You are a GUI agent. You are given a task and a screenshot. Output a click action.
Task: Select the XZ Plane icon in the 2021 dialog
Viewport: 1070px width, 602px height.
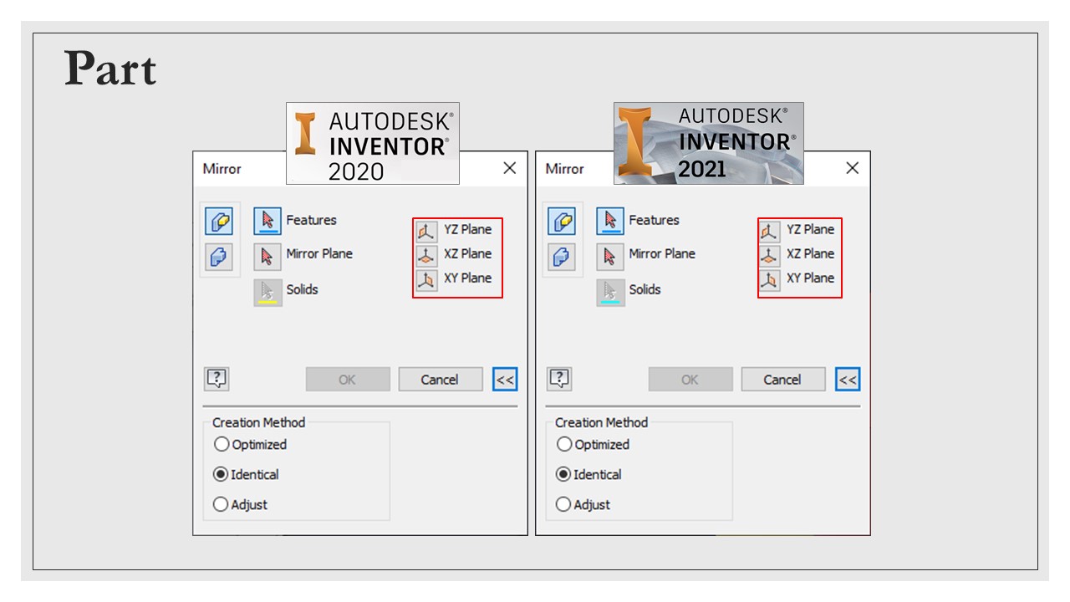tap(768, 254)
